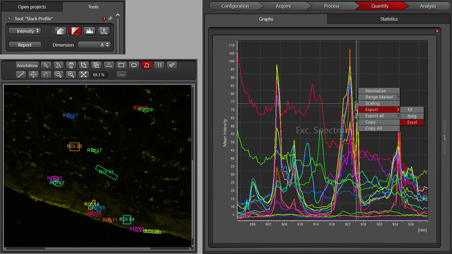Click the Report button

tap(25, 45)
